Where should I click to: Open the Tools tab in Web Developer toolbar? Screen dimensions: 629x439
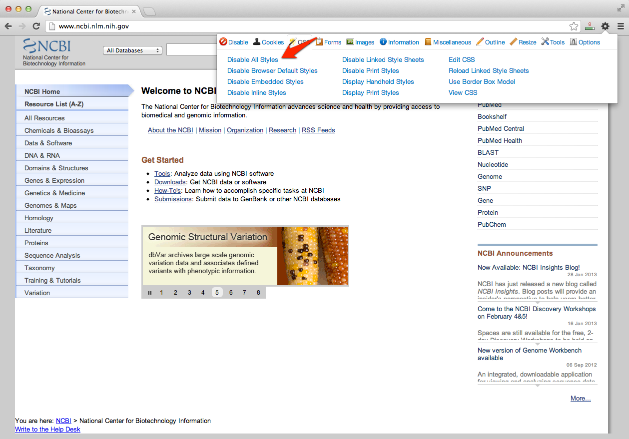click(x=553, y=42)
